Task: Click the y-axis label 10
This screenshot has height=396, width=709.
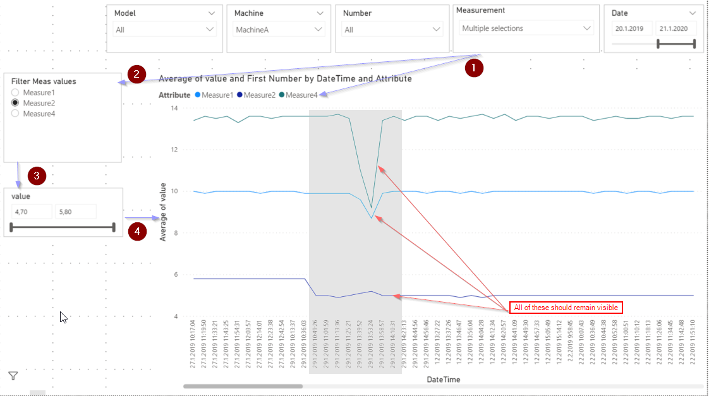Action: pyautogui.click(x=174, y=191)
